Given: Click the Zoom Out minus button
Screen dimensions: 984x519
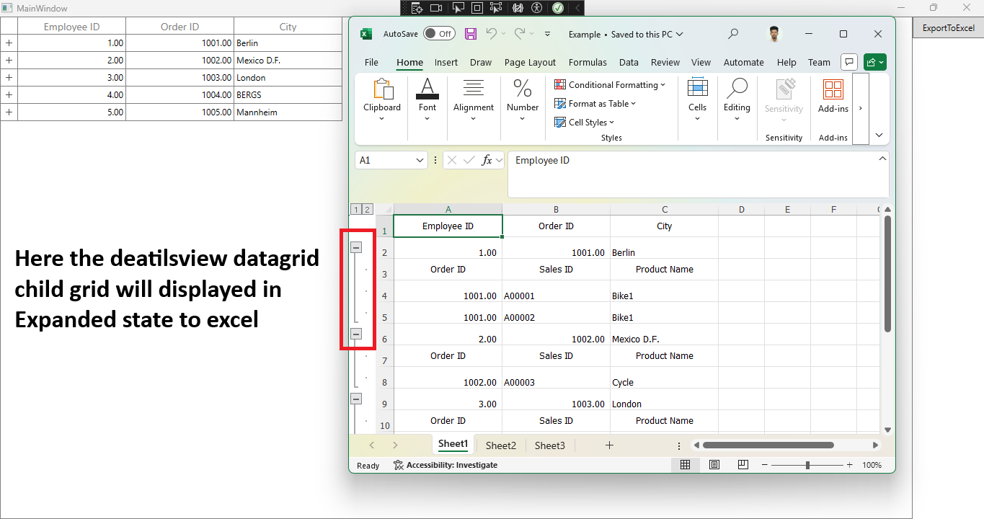Looking at the screenshot, I should 765,465.
